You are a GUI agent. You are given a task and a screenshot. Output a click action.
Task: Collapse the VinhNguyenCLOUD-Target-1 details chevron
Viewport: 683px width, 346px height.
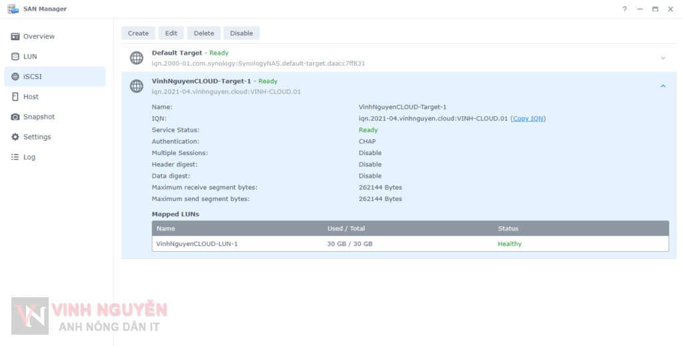pyautogui.click(x=663, y=86)
